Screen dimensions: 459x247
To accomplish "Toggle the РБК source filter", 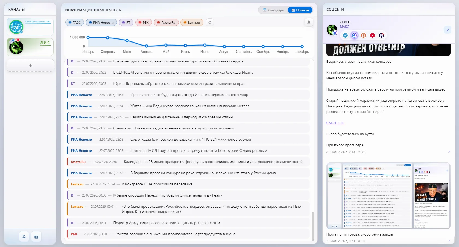I will coord(144,22).
